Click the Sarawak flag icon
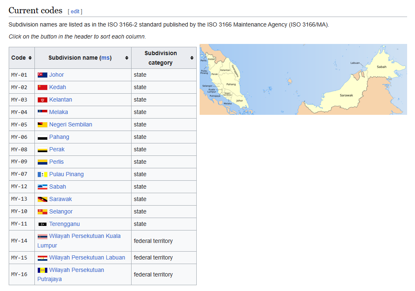This screenshot has width=415, height=291. [42, 199]
